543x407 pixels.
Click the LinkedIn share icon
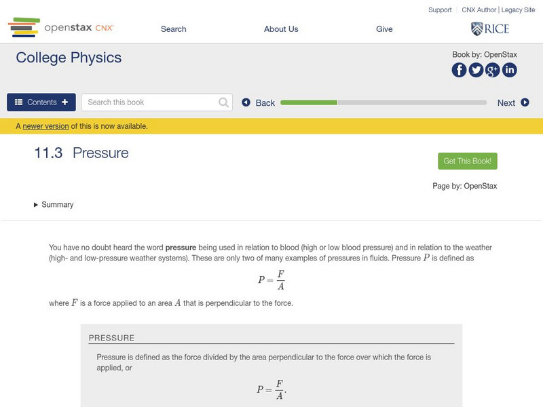click(x=509, y=70)
